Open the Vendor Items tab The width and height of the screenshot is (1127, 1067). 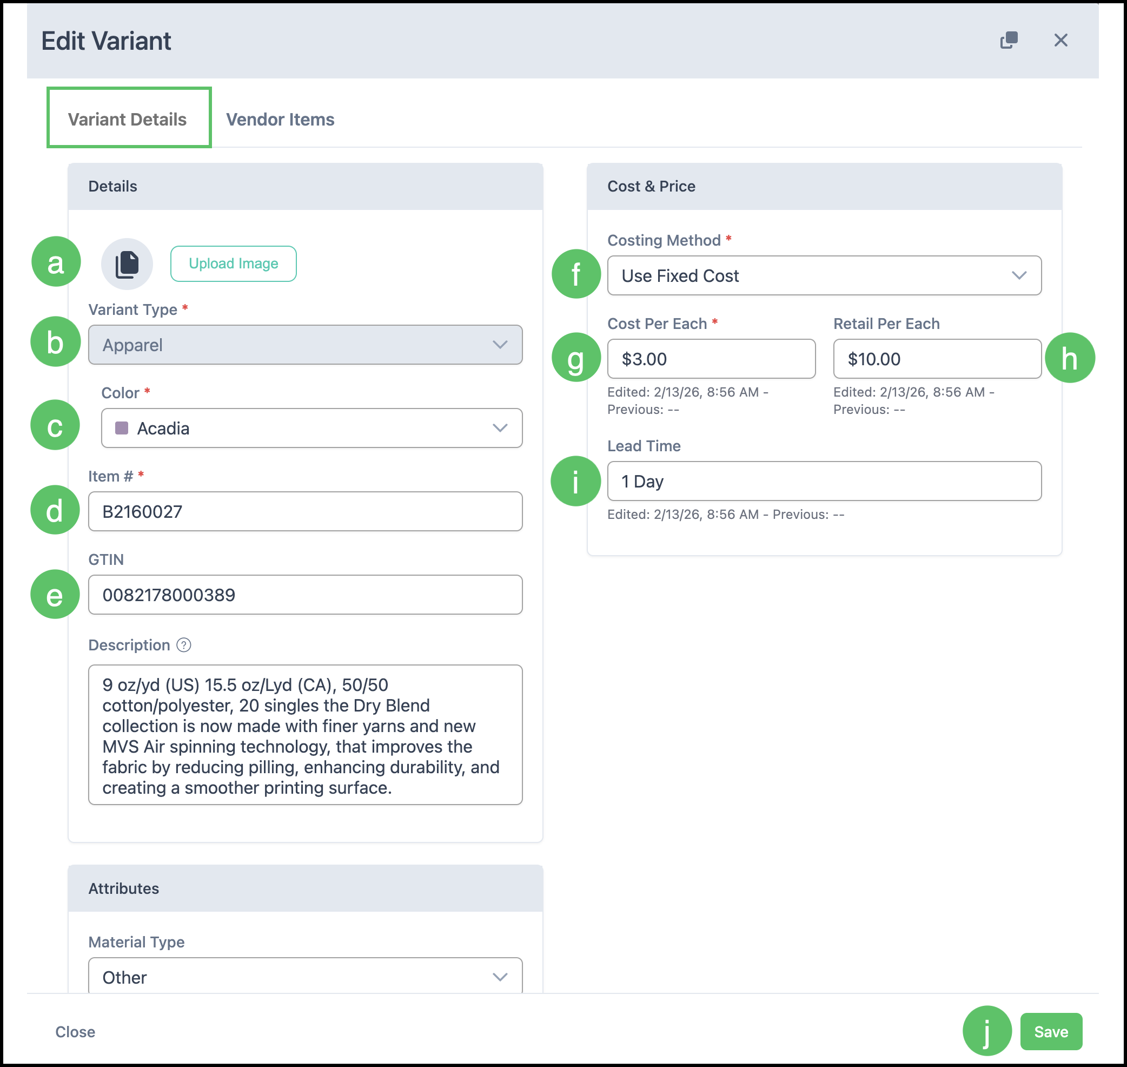pyautogui.click(x=280, y=120)
